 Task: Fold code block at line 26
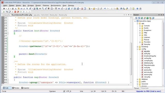8,33
